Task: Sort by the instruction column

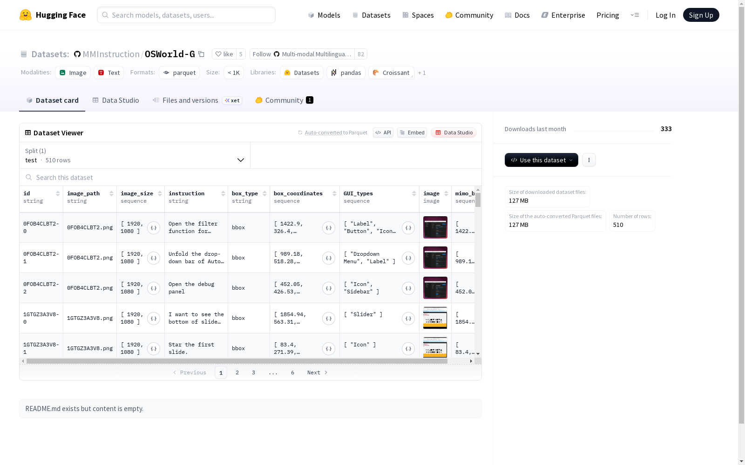Action: 223,193
